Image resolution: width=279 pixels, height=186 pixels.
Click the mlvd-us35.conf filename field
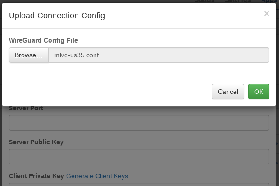click(158, 55)
